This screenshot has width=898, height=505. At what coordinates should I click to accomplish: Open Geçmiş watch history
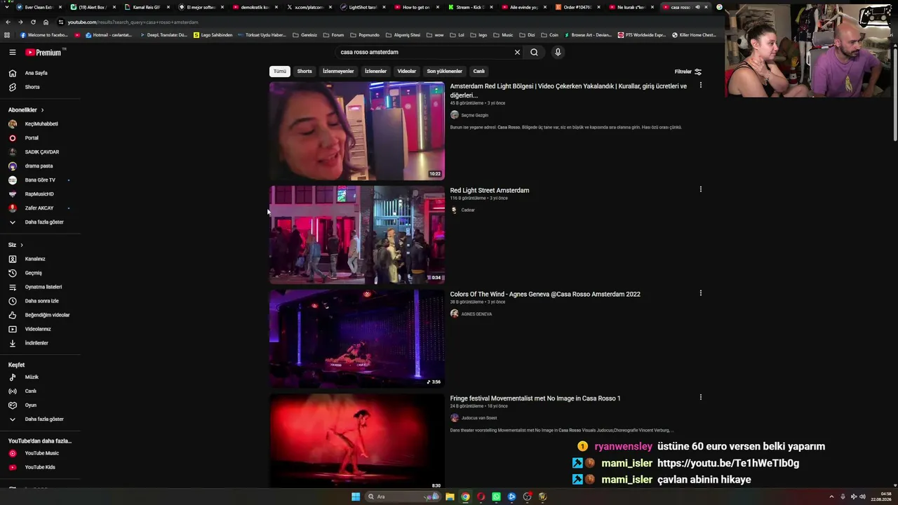tap(34, 273)
